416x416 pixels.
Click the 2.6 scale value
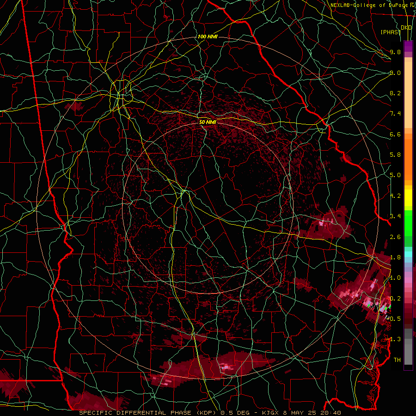click(395, 237)
